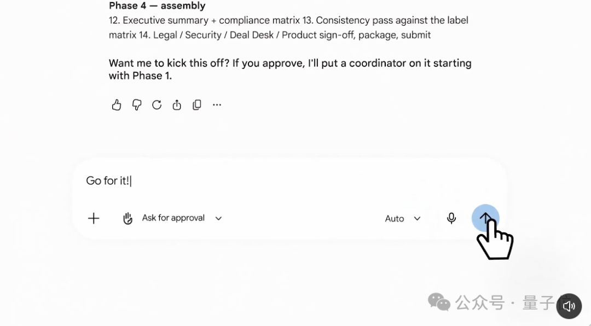The width and height of the screenshot is (591, 326).
Task: Click the WeChat logo watermark
Action: click(439, 302)
